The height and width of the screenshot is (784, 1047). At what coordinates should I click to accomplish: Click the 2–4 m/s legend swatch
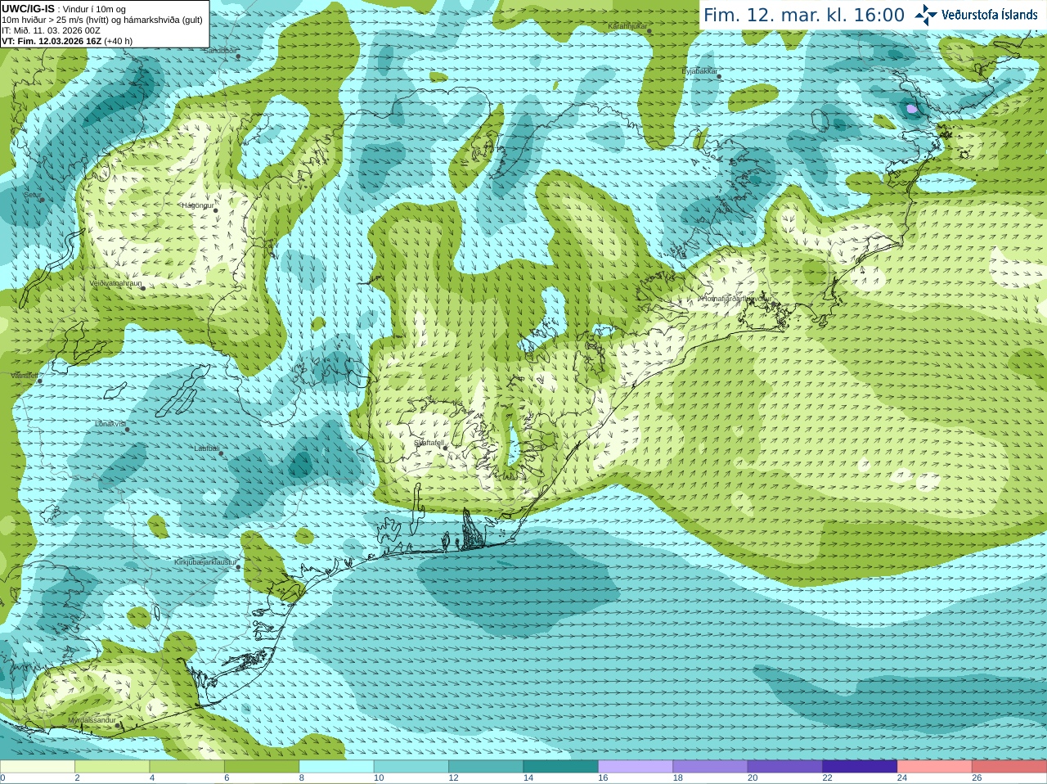(112, 767)
